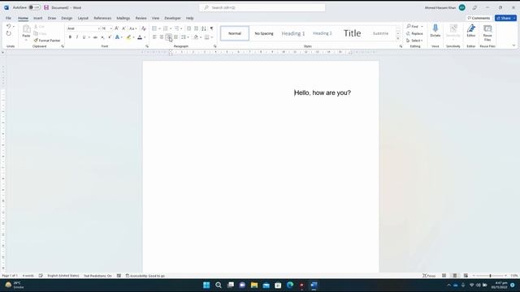Open the Select dropdown in Editing group
Viewport: 520px width, 292px height.
coord(414,41)
